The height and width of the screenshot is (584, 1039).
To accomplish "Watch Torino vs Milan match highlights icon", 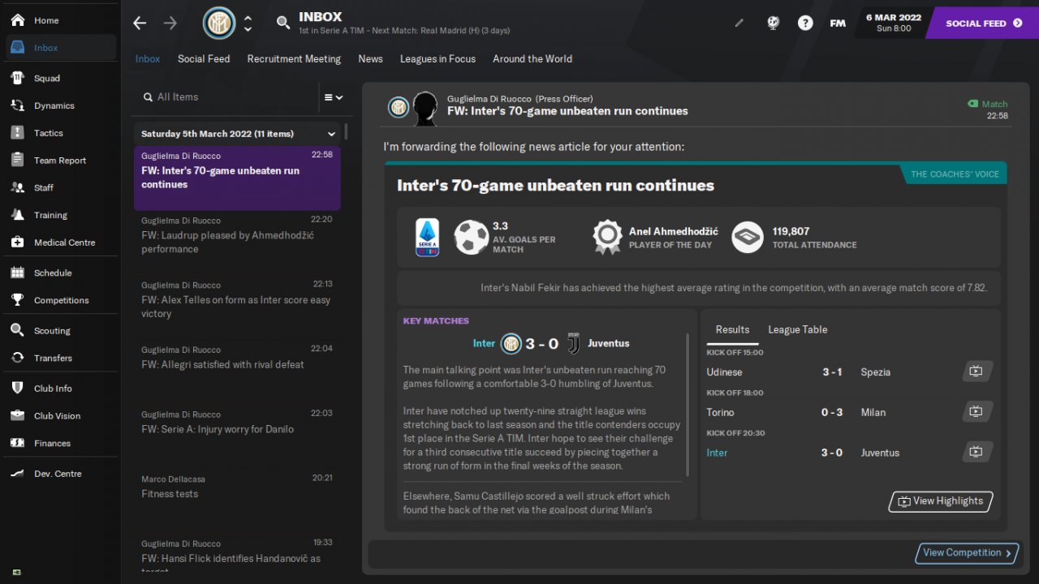I will 976,412.
